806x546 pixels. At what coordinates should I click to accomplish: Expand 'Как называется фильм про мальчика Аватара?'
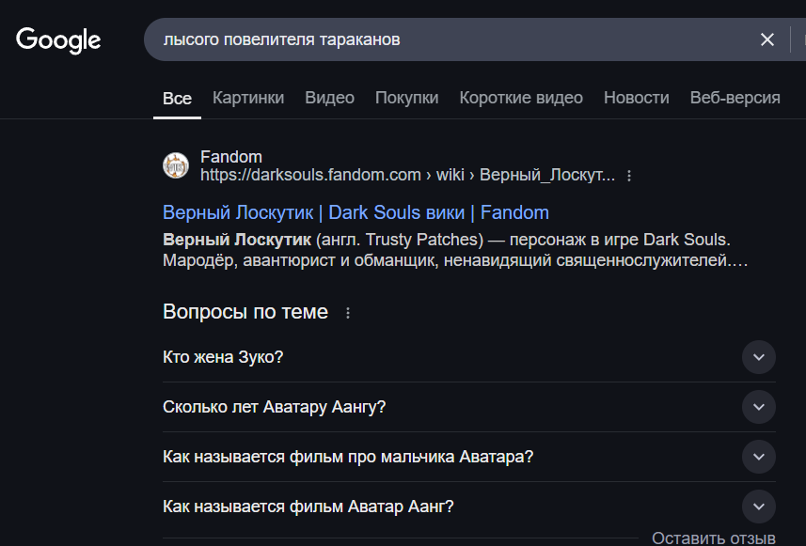tap(759, 457)
